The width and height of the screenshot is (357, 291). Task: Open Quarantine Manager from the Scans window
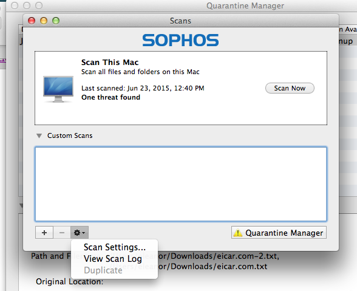[x=279, y=233]
